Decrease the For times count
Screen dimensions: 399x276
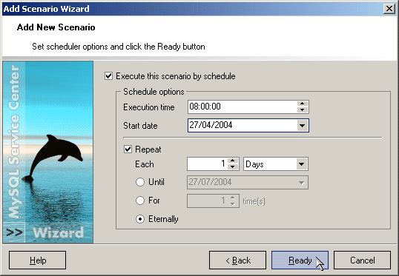233,204
